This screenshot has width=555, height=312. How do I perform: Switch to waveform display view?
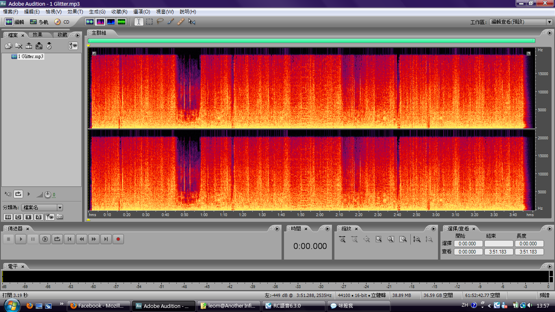[90, 22]
